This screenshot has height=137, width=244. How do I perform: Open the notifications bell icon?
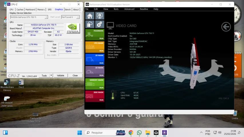[x=239, y=132]
